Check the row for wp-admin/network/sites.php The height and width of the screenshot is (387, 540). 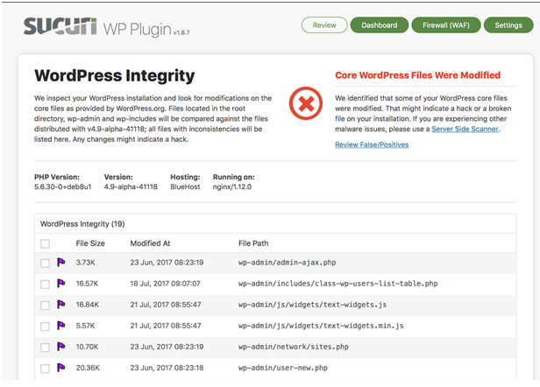[x=45, y=348]
